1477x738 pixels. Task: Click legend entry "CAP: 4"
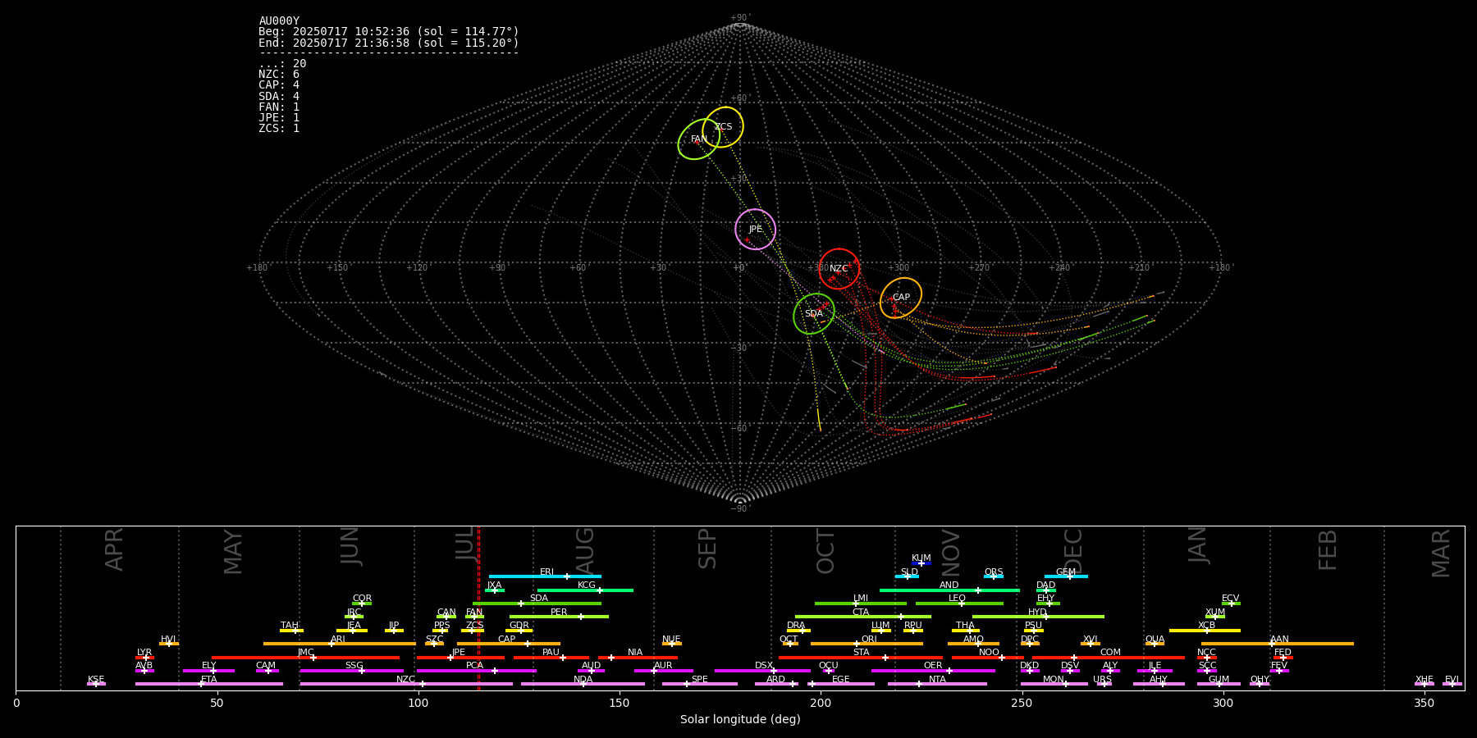279,84
